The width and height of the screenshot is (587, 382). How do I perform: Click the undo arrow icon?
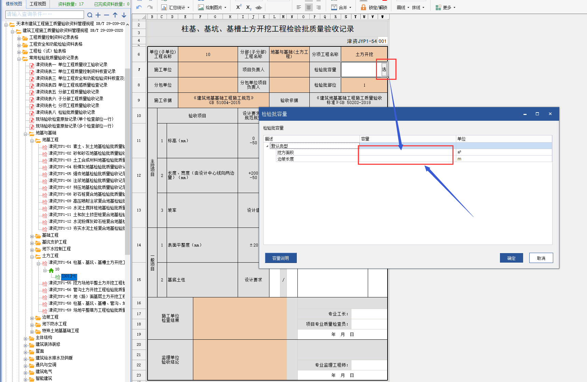[x=139, y=7]
